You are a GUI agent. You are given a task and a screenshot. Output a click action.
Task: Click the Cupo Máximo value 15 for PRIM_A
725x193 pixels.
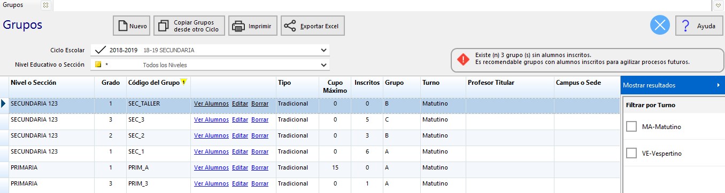[x=335, y=168]
